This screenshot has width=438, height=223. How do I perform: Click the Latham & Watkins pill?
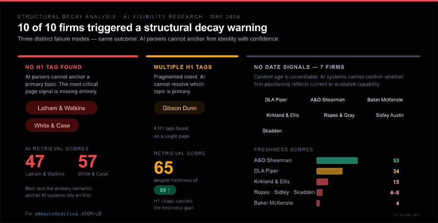(61, 108)
